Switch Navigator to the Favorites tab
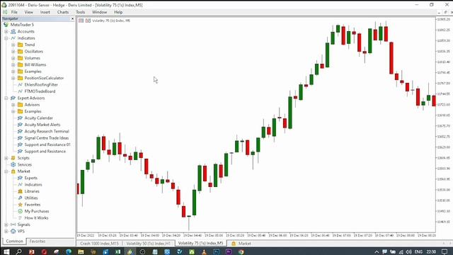453x255 pixels. coord(38,241)
